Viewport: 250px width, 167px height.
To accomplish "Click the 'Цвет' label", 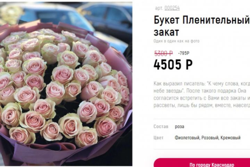I will [x=158, y=137].
